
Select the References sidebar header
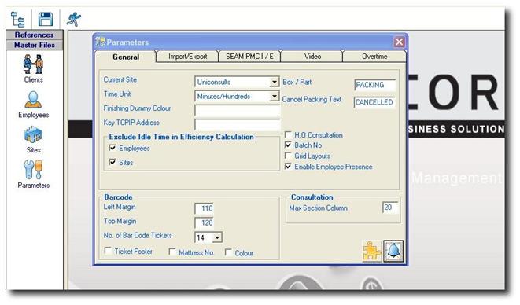pyautogui.click(x=35, y=35)
